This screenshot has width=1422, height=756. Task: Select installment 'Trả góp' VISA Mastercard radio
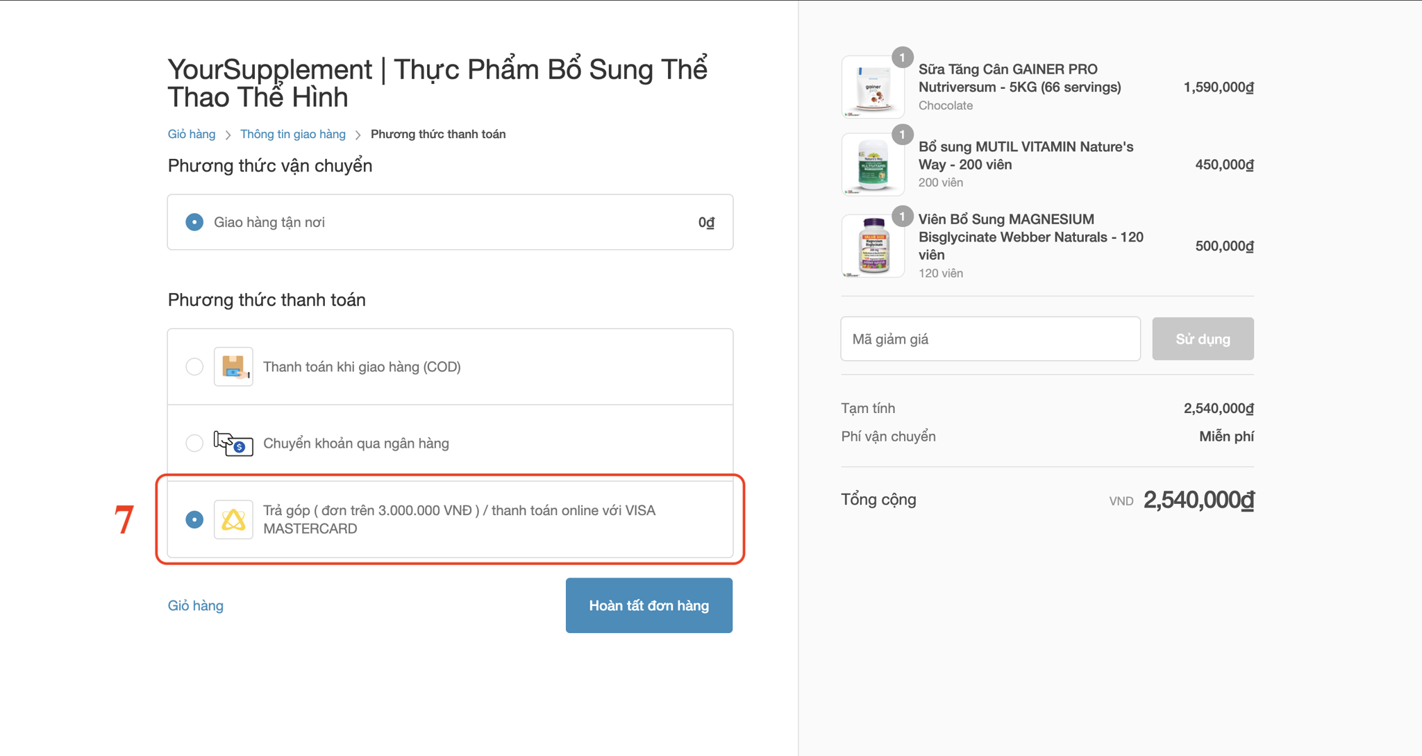click(x=194, y=519)
